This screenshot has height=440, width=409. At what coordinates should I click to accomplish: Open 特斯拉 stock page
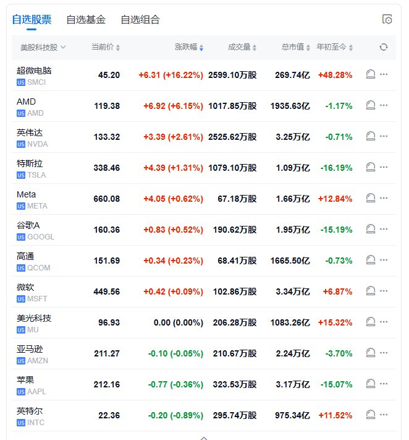(30, 163)
